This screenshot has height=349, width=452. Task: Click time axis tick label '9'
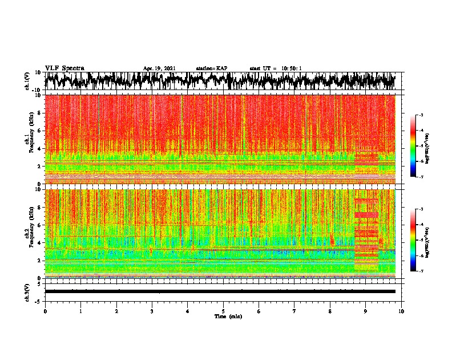[x=365, y=311]
